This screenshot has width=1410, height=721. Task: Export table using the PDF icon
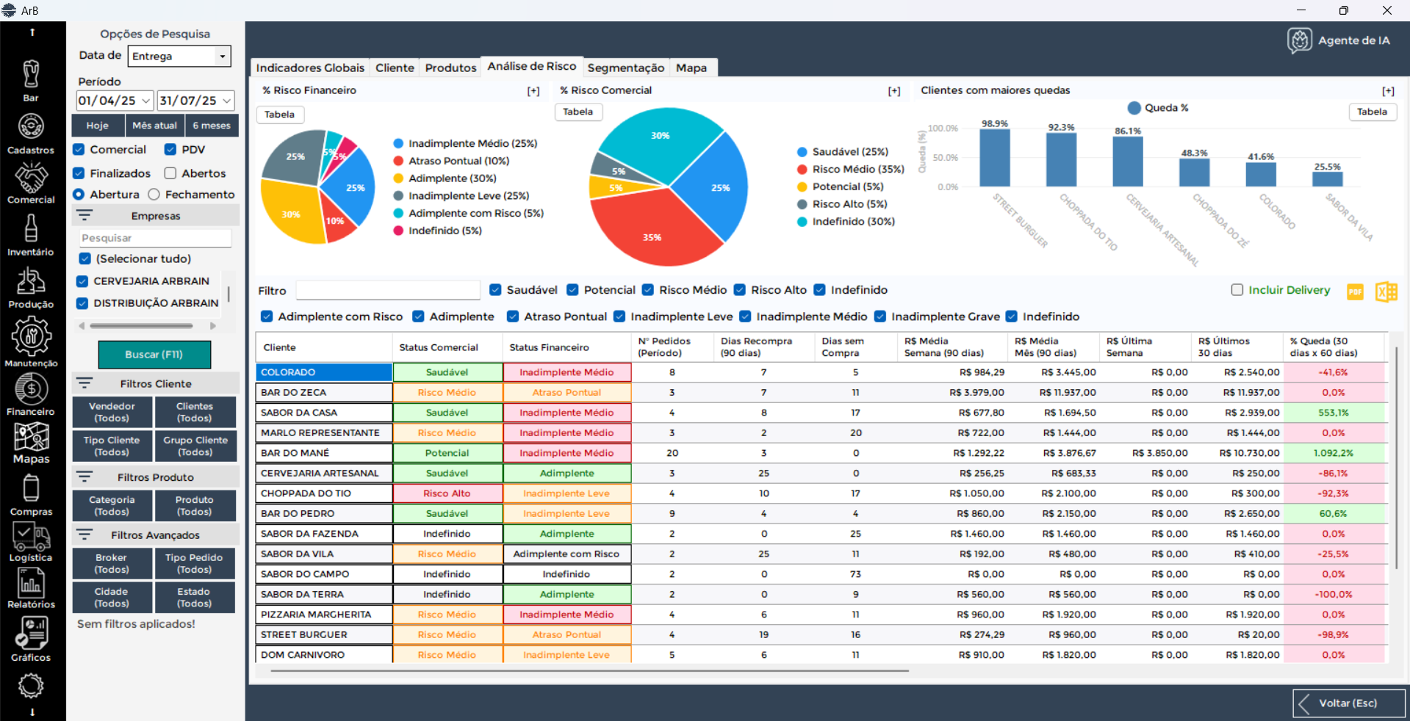click(x=1355, y=291)
